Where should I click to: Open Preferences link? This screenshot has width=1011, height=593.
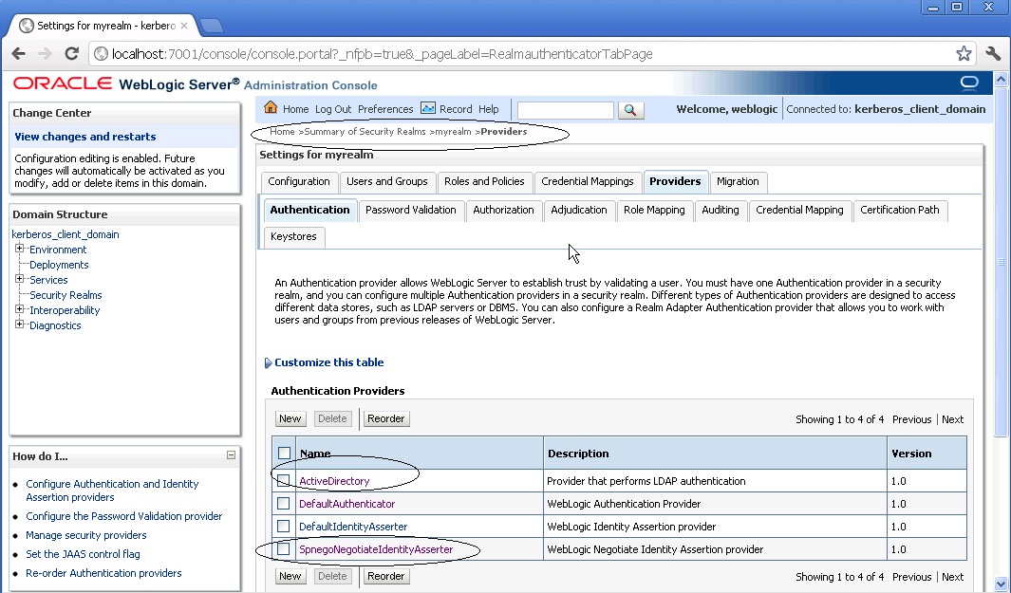pos(385,109)
